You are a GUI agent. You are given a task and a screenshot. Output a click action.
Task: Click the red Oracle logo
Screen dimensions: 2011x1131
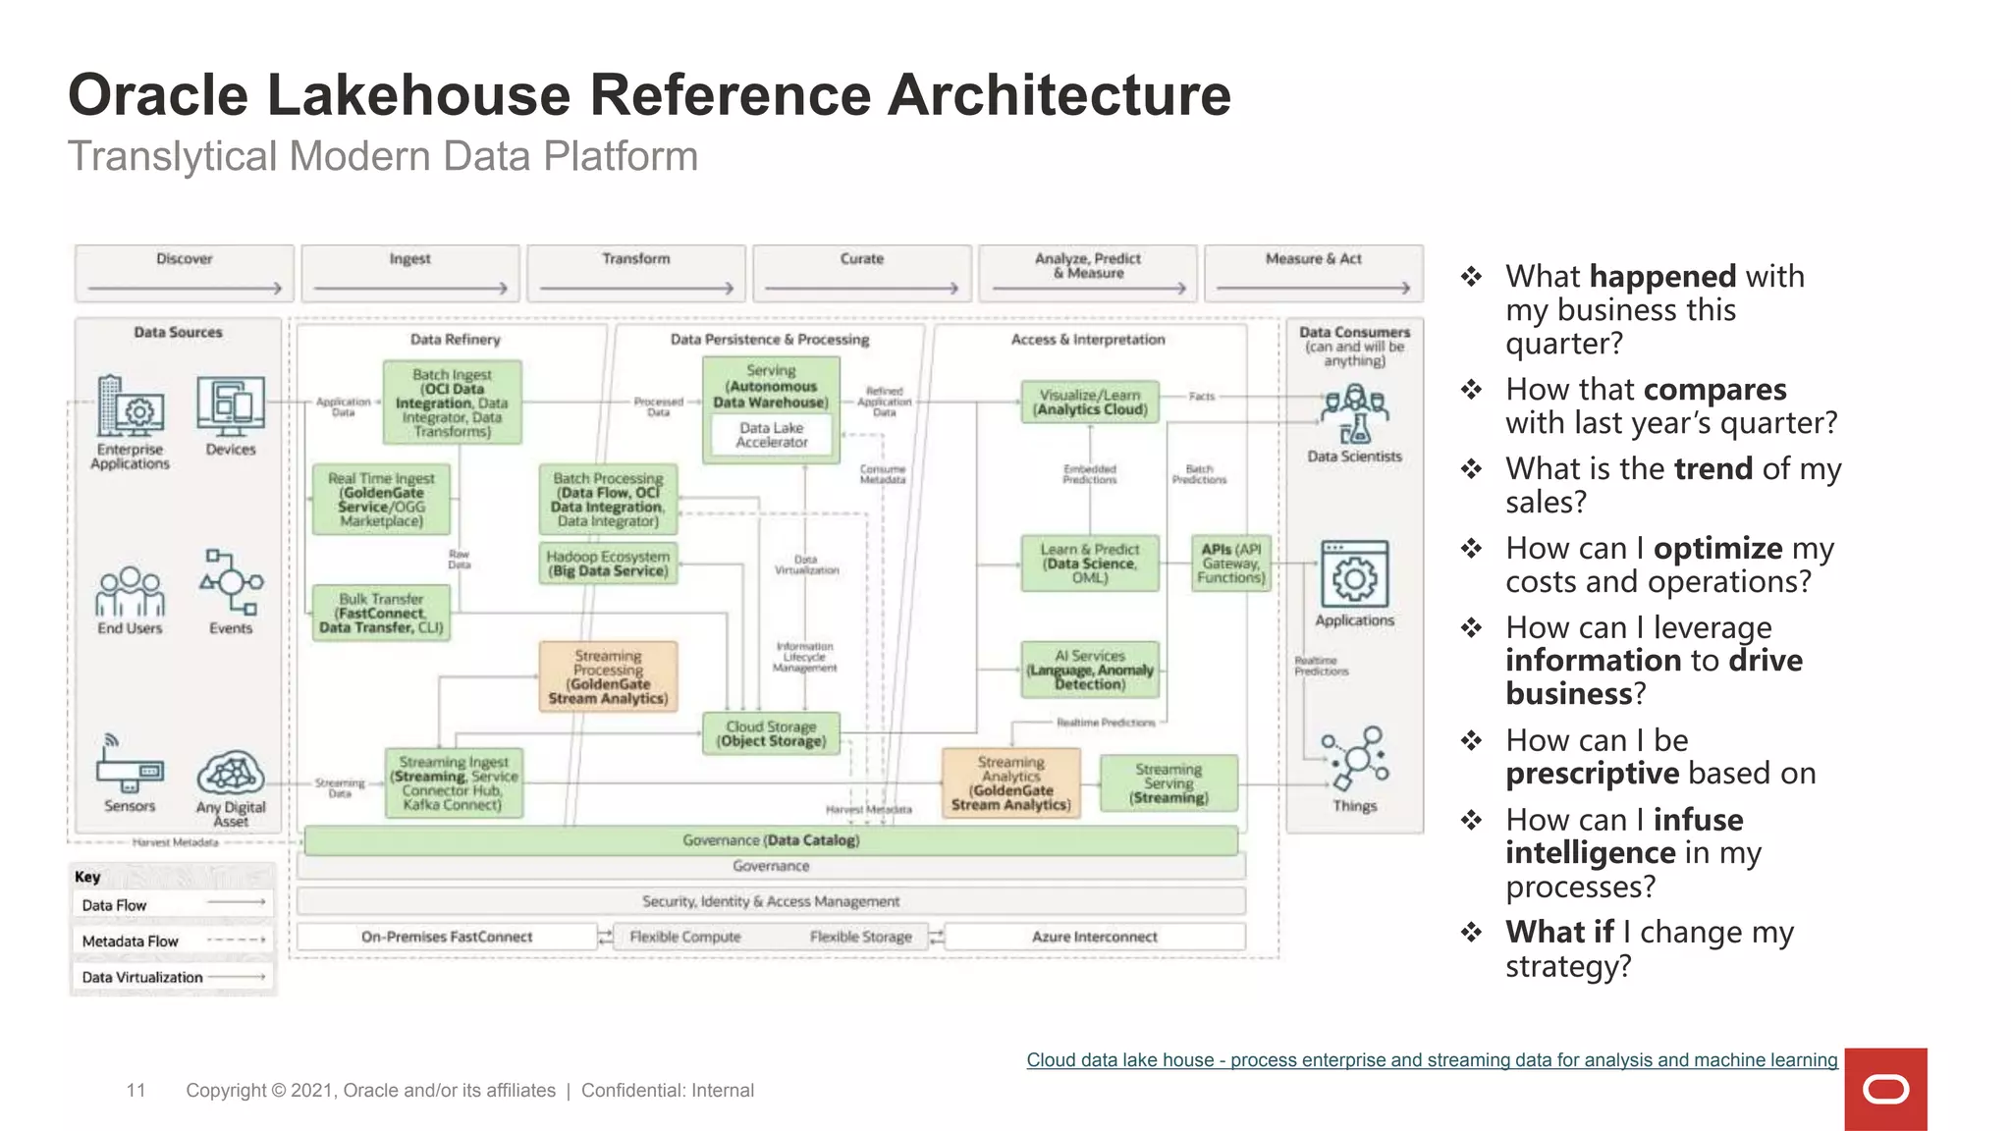pyautogui.click(x=1885, y=1089)
